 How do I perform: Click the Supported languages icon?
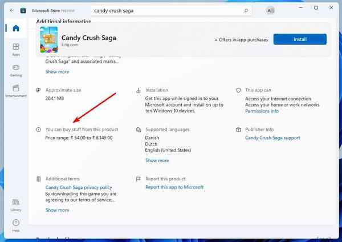pyautogui.click(x=139, y=130)
